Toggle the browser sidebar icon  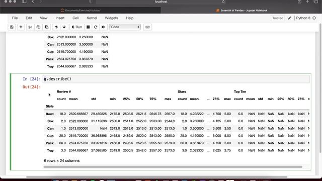tap(24, 2)
